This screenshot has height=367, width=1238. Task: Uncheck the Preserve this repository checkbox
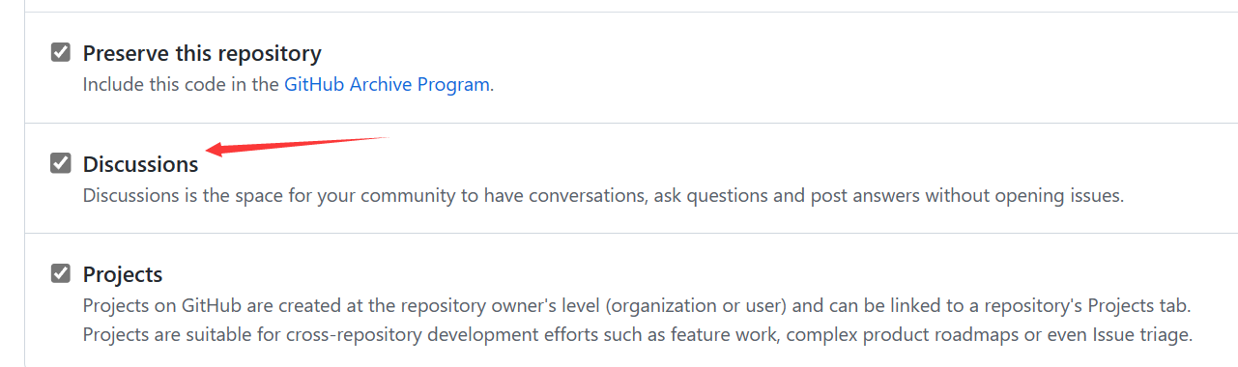pos(61,52)
